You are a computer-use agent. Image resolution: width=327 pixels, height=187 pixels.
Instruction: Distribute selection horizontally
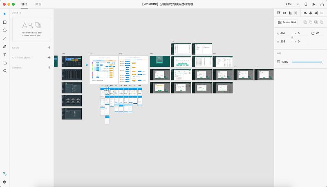tap(296, 13)
